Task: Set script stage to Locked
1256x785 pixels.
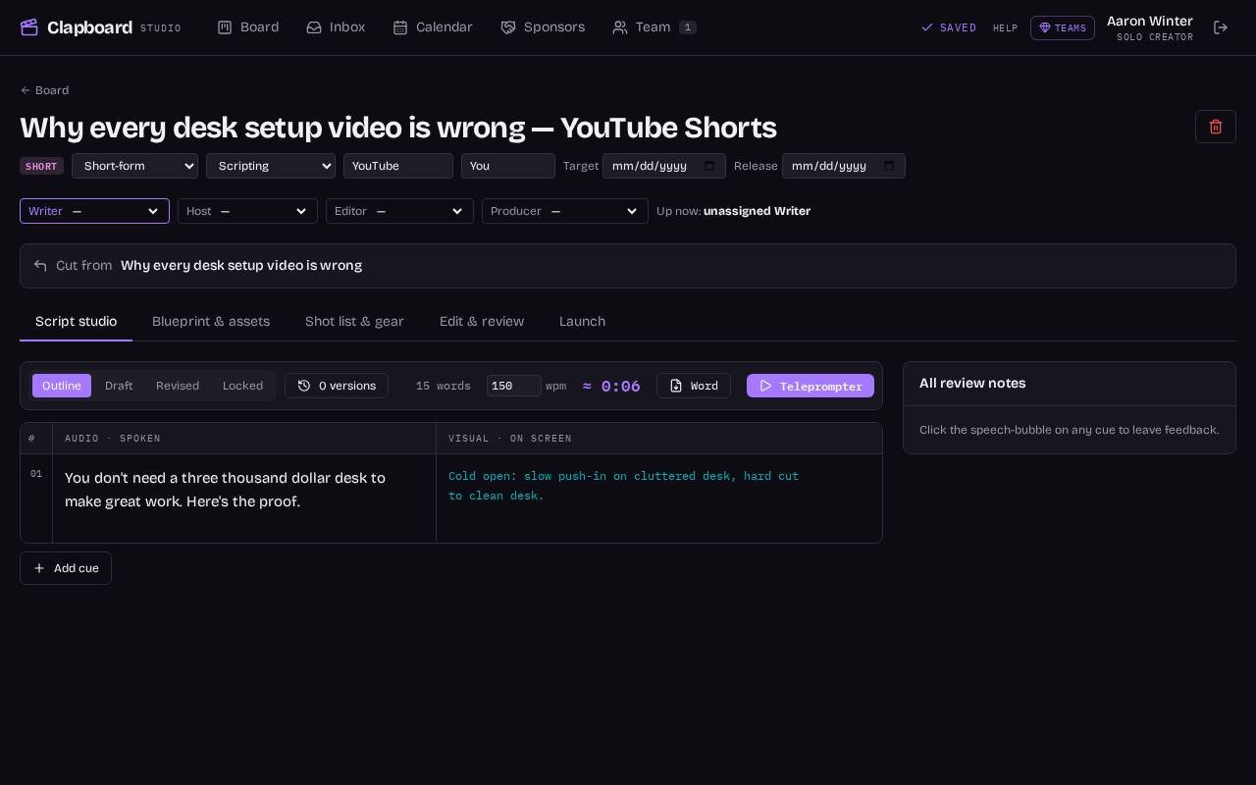Action: tap(242, 386)
